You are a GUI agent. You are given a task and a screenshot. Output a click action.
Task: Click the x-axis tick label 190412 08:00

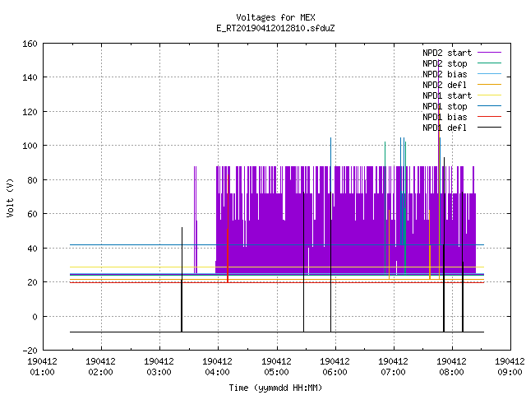(451, 367)
